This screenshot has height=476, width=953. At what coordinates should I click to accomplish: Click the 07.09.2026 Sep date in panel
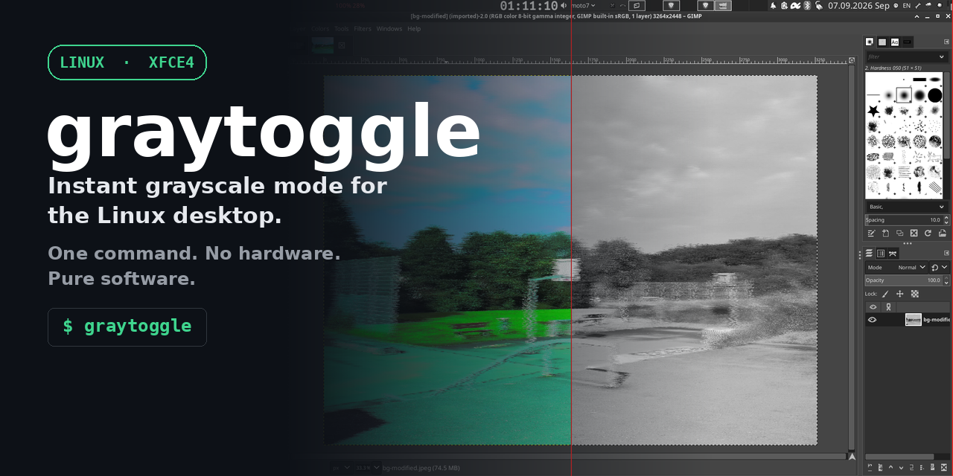coord(858,5)
